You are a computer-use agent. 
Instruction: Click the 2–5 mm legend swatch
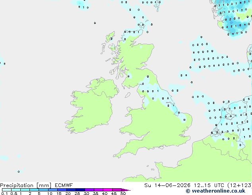pos(34,190)
